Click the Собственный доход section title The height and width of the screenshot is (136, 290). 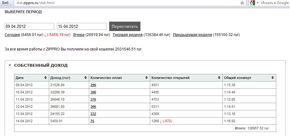41,65
